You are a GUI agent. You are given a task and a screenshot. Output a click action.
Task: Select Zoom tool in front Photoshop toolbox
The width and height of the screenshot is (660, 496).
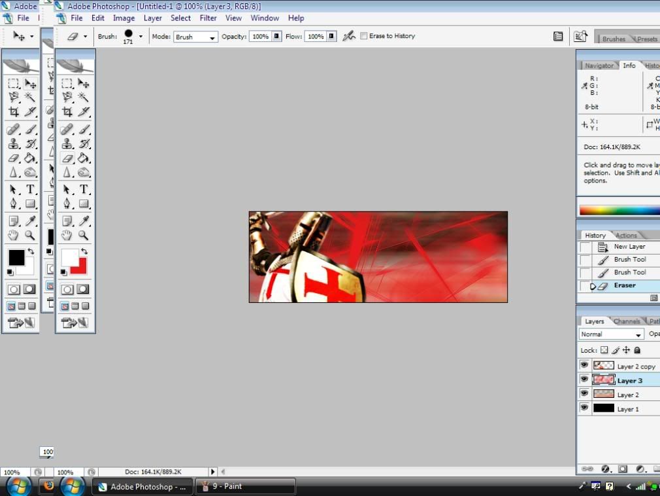[84, 235]
